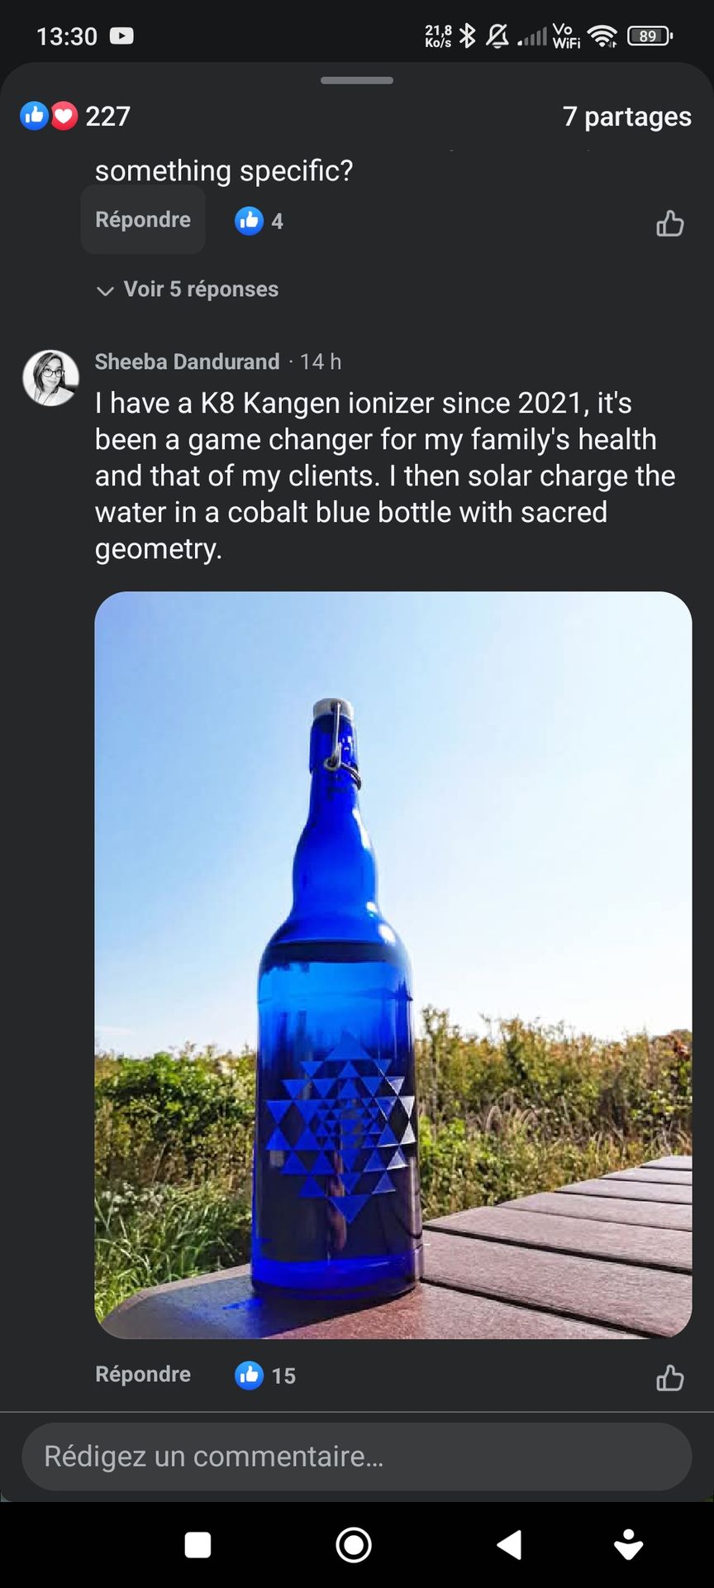Screen dimensions: 714x1588
Task: Tap the comment sheet drag handle
Action: pyautogui.click(x=357, y=80)
